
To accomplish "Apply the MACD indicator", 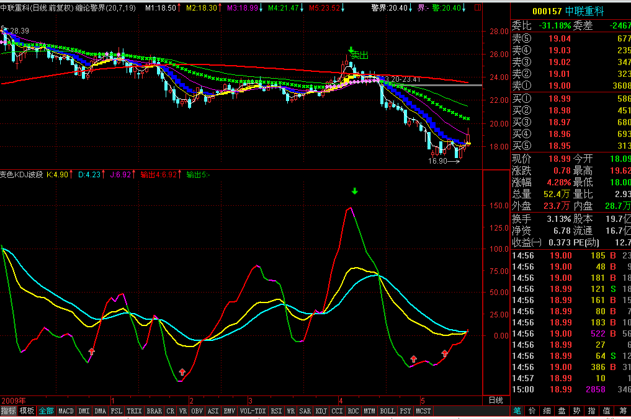I will (x=66, y=411).
